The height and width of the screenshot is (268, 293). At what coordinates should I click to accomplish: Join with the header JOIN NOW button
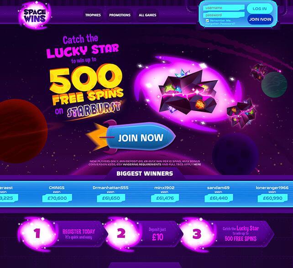[x=260, y=19]
